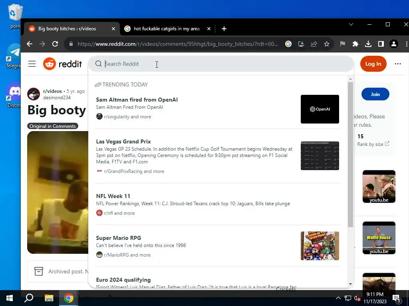The width and height of the screenshot is (409, 306).
Task: Click the Reddit logo
Action: pos(63,64)
